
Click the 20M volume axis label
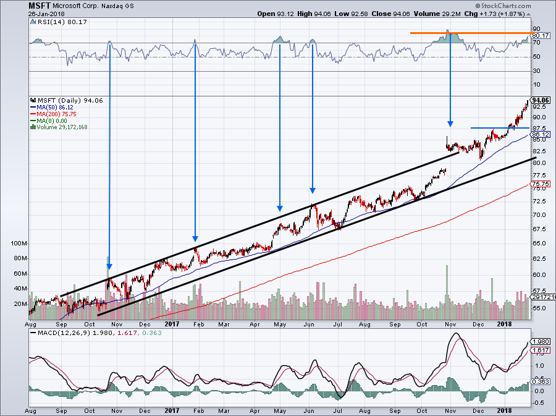click(20, 304)
